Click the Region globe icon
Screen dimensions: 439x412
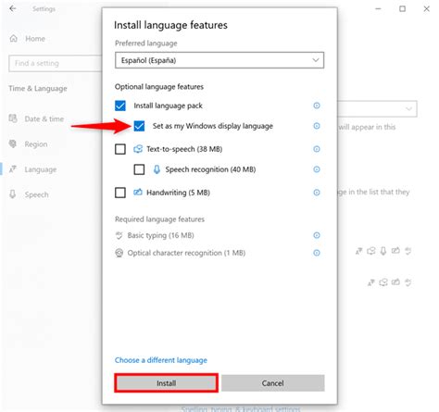pyautogui.click(x=13, y=144)
